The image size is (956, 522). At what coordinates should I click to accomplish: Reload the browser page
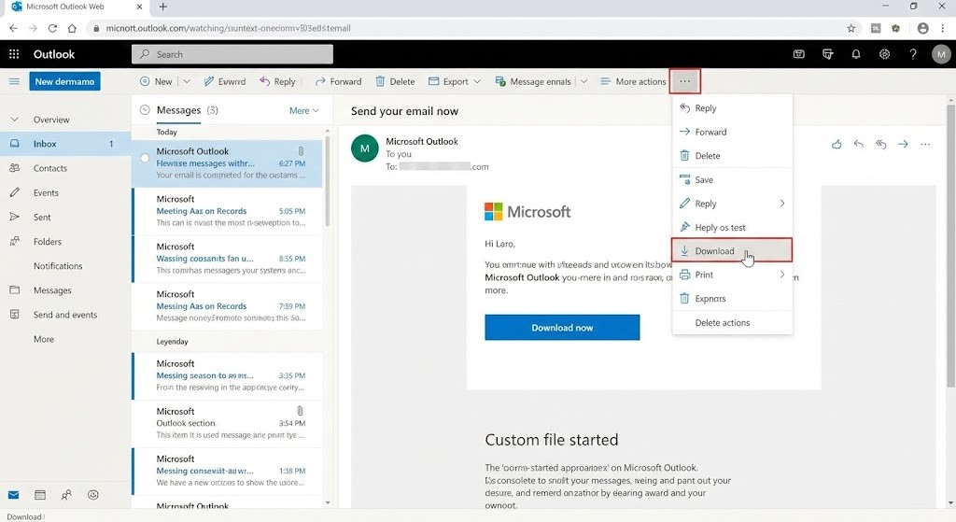coord(52,28)
